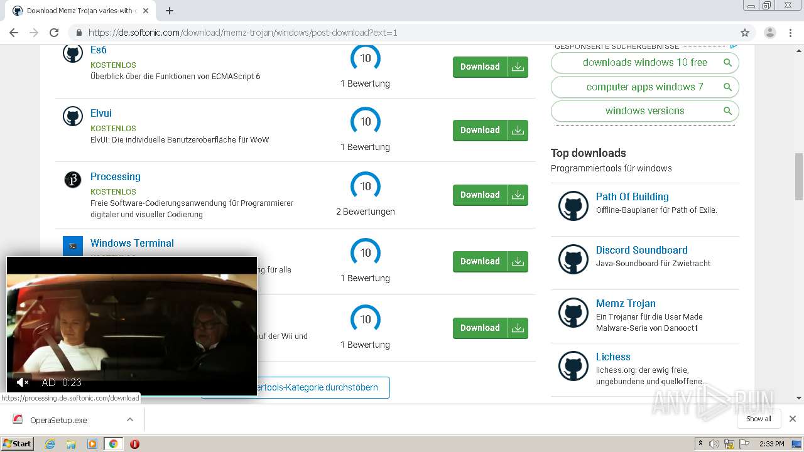Open the Windows Start menu
Image resolution: width=804 pixels, height=452 pixels.
18,444
